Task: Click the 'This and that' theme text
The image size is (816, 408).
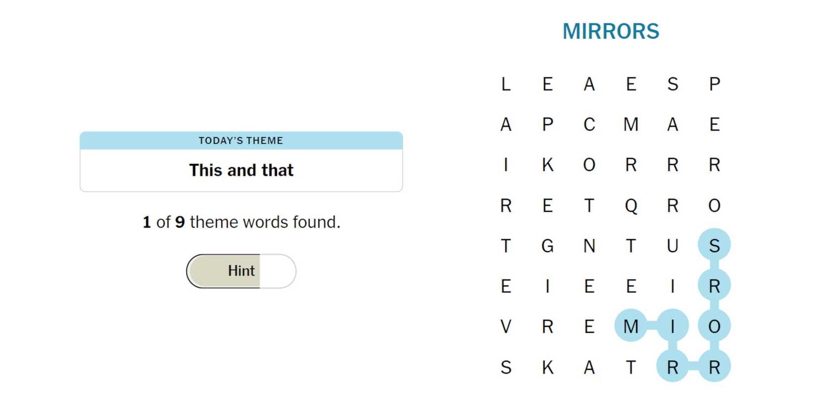Action: 241,170
